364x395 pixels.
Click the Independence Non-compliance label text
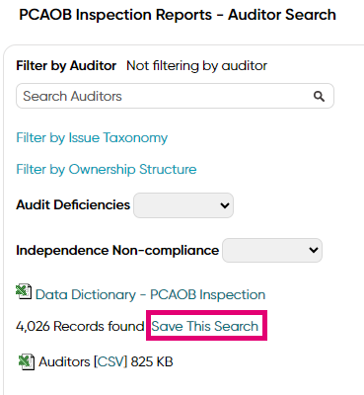(x=117, y=251)
